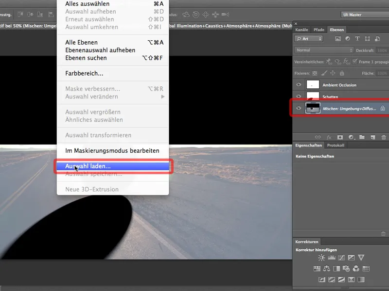The image size is (389, 291).
Task: Create new layer group folder icon
Action: point(362,137)
